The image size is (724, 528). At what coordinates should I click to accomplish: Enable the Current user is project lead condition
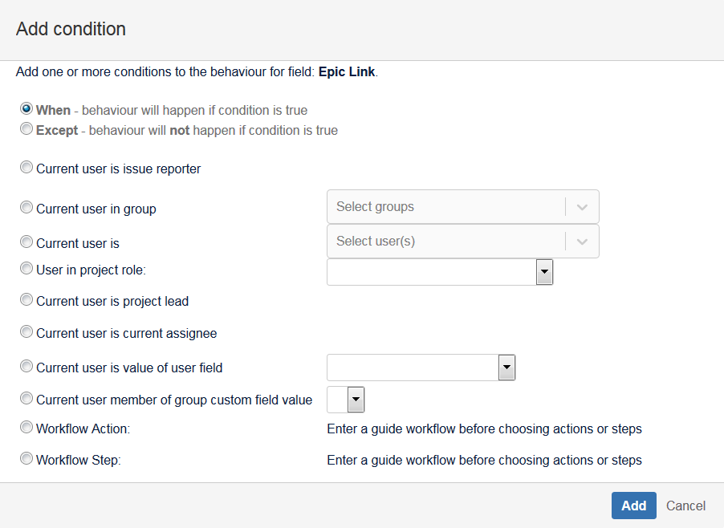tap(26, 299)
